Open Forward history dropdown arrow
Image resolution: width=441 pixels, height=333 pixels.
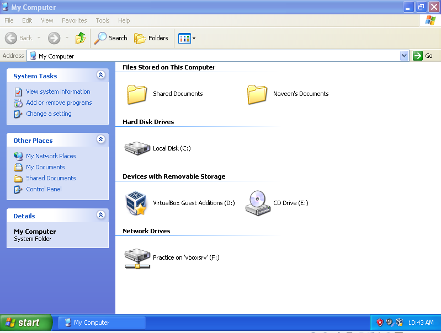(x=67, y=38)
